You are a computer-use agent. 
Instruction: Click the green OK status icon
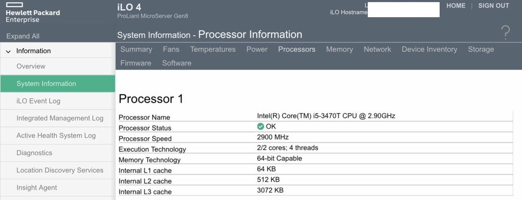[x=261, y=127]
